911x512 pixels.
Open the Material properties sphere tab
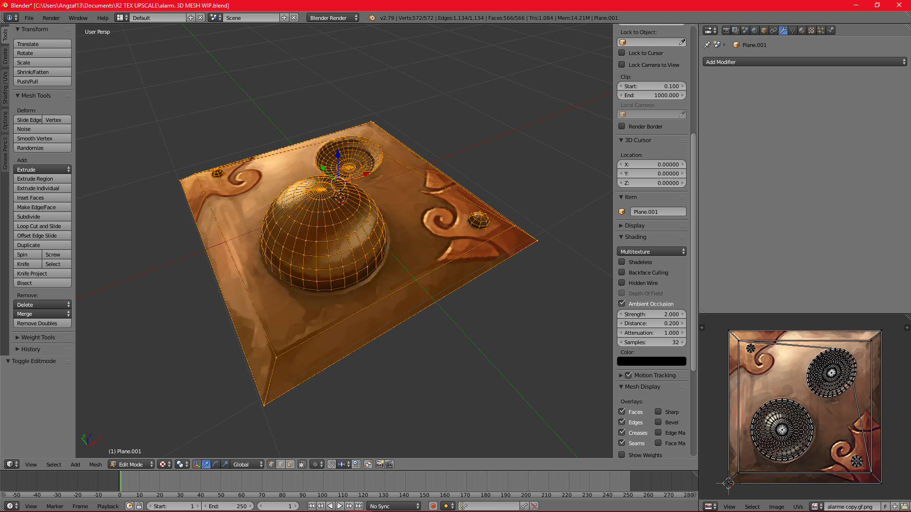(802, 30)
